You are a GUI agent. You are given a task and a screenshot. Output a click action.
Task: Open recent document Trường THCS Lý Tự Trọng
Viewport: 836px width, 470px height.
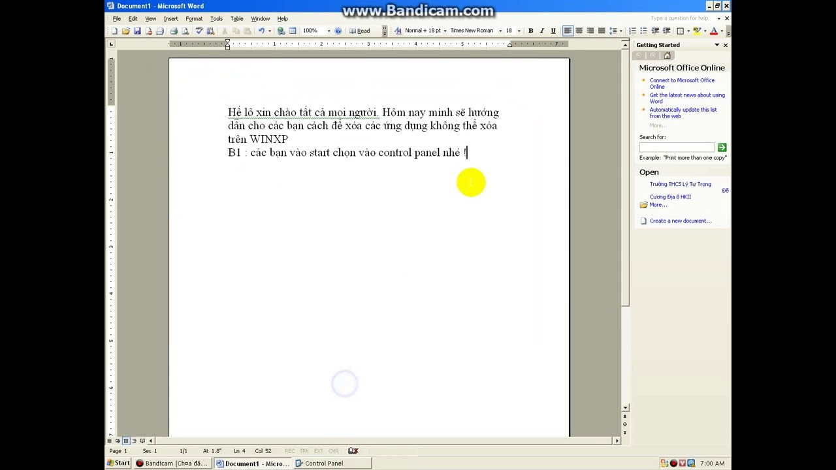click(680, 184)
